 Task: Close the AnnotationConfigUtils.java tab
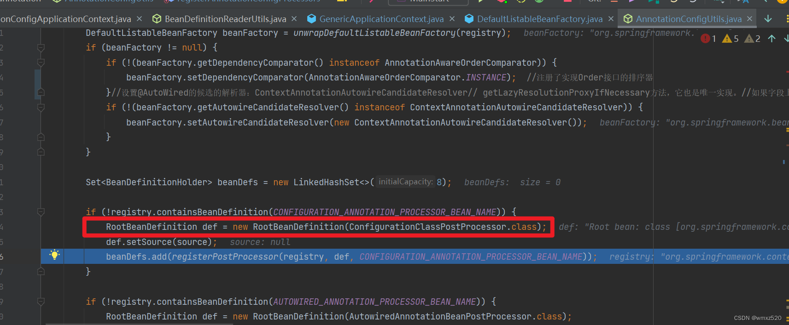tap(749, 19)
